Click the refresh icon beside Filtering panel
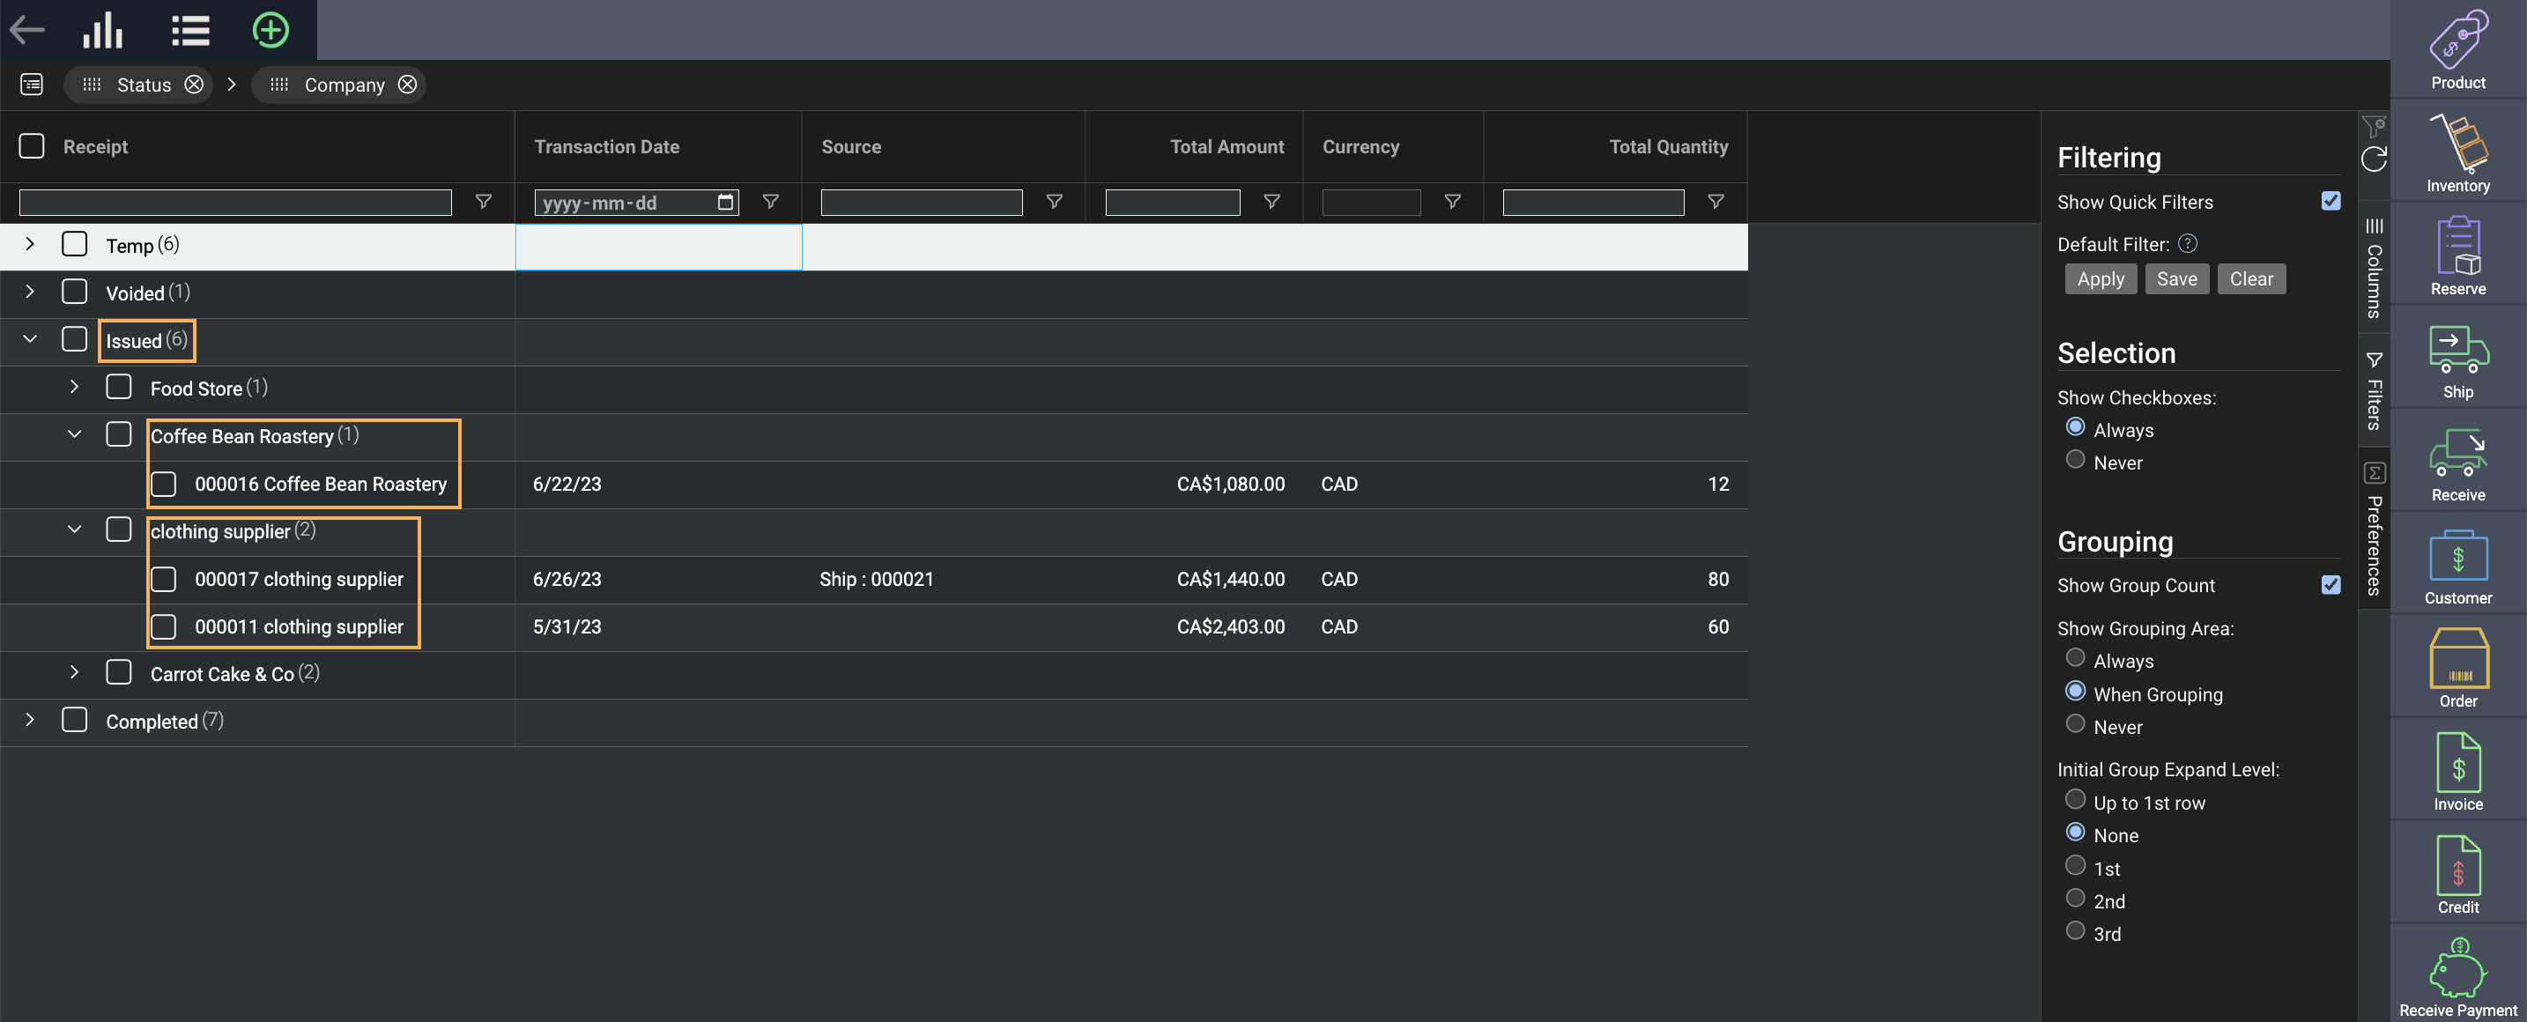This screenshot has height=1022, width=2527. click(x=2374, y=159)
